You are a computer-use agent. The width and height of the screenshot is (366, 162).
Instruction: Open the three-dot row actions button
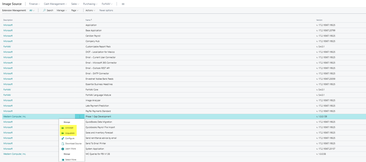[80, 116]
